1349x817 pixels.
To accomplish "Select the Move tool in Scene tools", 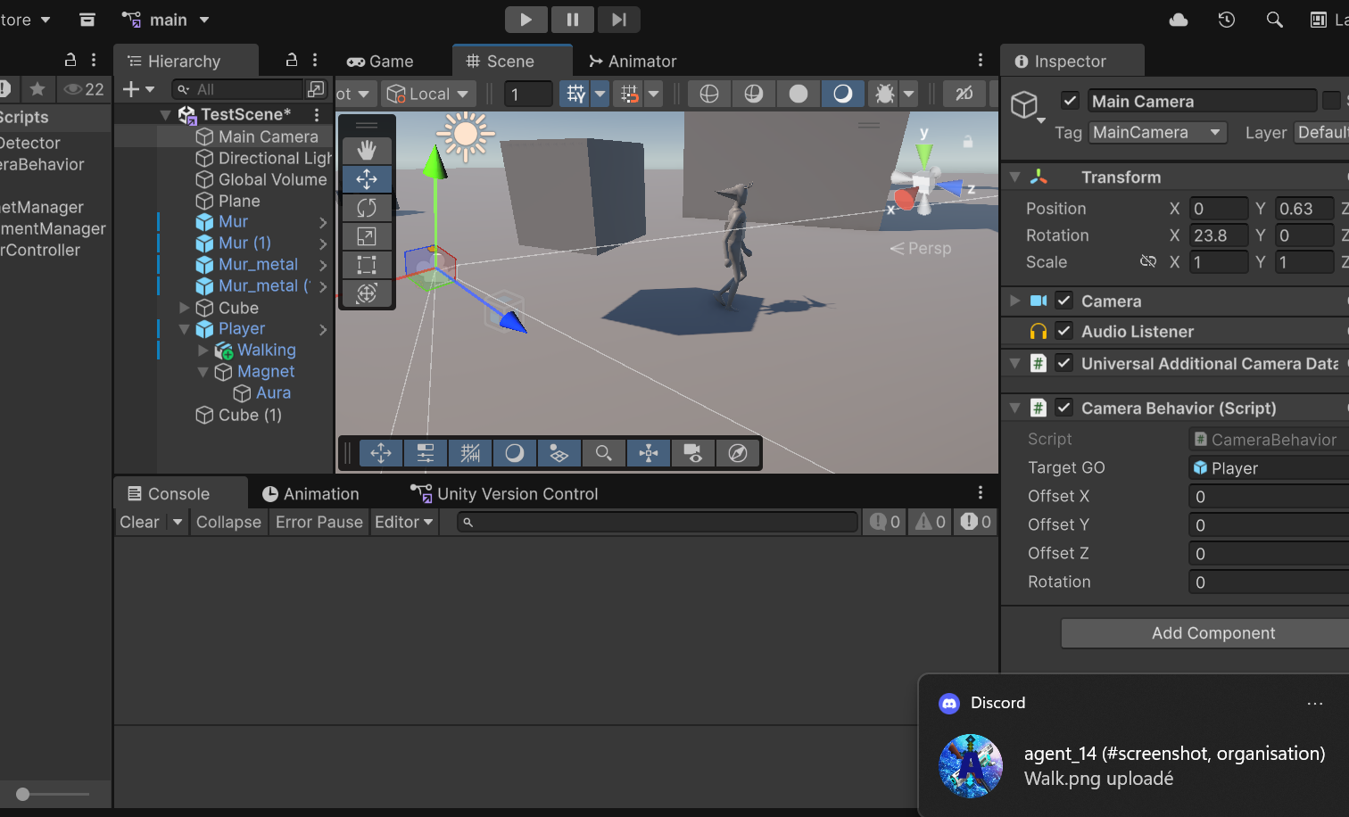I will (367, 179).
